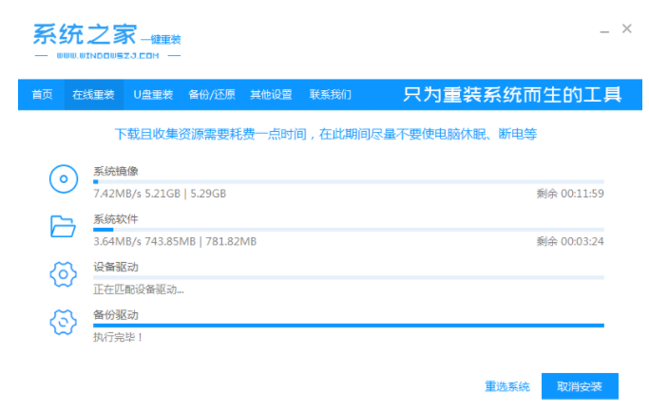Click the 重选系统 link

click(x=507, y=386)
